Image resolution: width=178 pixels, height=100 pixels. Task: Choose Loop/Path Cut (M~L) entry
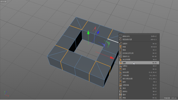139,79
